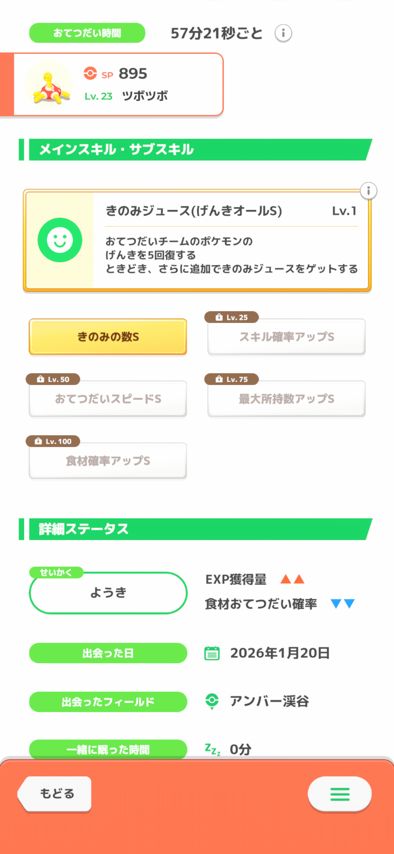Tap locked おてつだいスピードS sub skill
The image size is (394, 854).
click(108, 399)
